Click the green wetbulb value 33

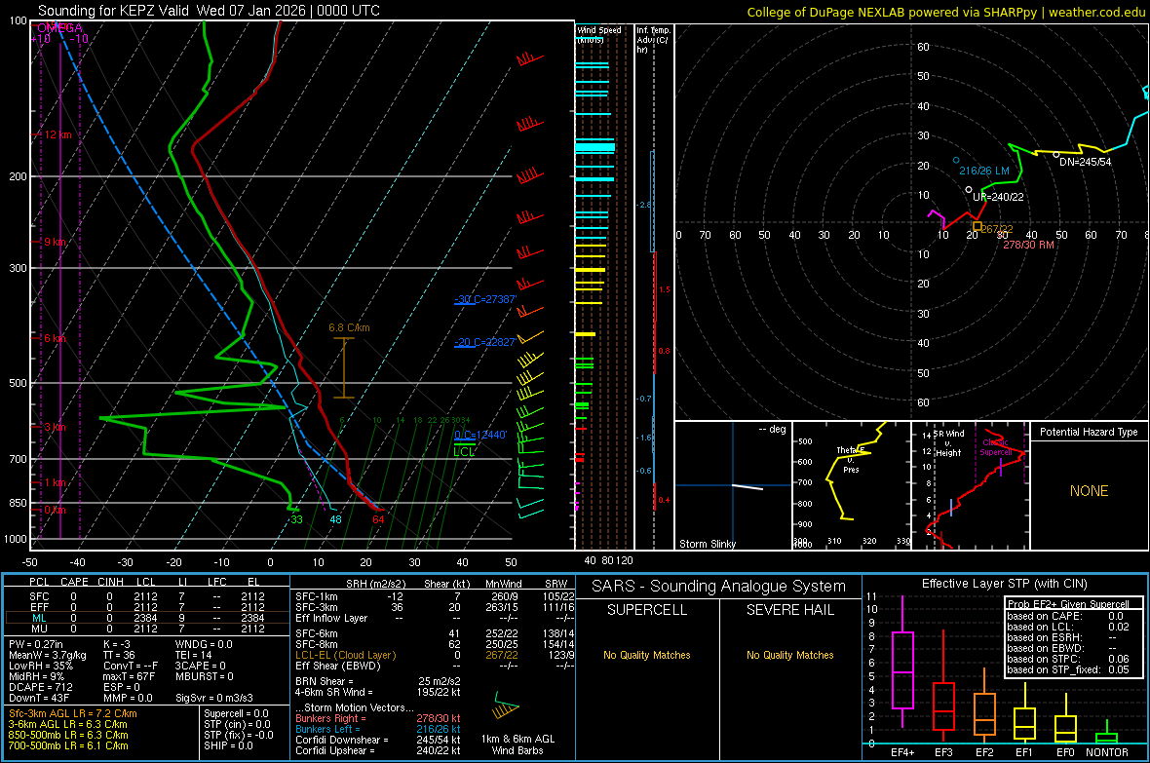click(296, 519)
